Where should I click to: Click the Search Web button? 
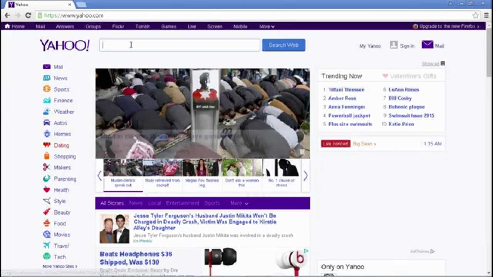click(x=283, y=45)
